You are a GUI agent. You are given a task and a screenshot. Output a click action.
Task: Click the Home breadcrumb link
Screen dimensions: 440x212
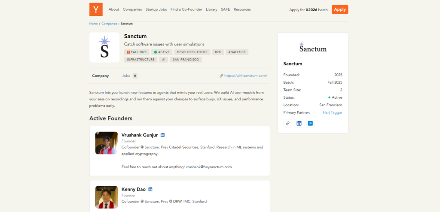(93, 24)
